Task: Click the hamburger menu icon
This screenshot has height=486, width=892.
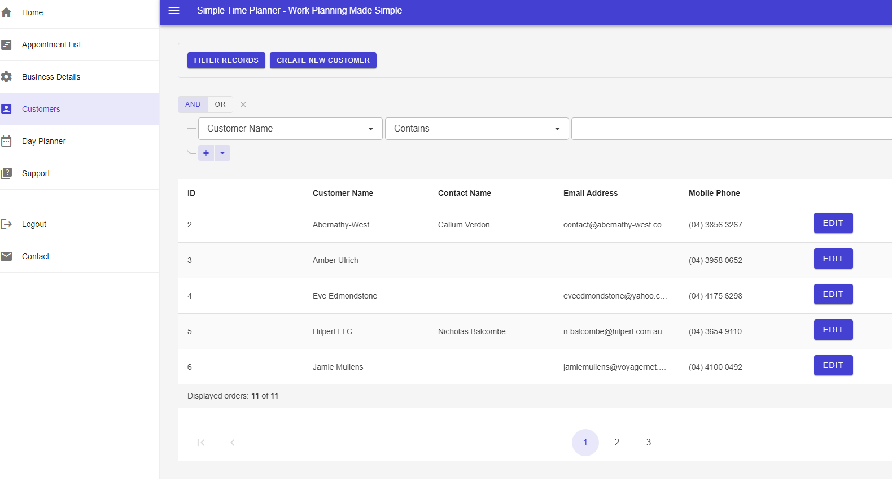Action: pos(174,11)
